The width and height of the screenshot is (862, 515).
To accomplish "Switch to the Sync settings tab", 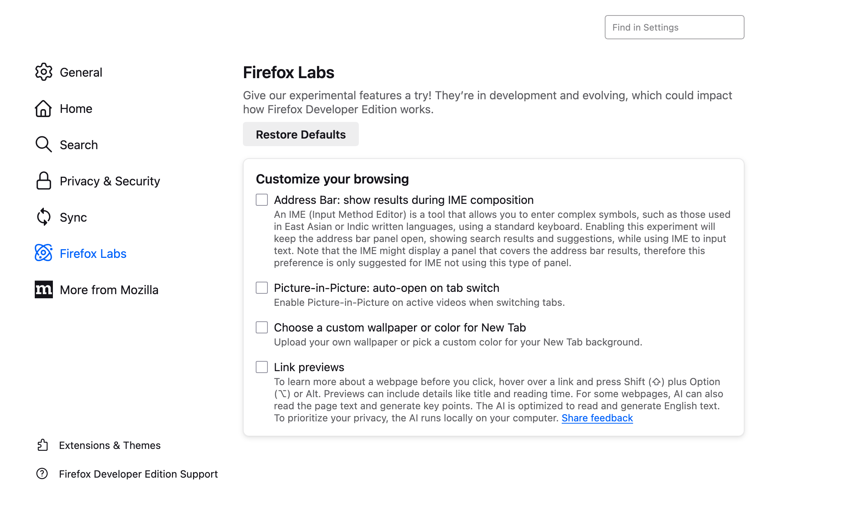I will coord(73,217).
